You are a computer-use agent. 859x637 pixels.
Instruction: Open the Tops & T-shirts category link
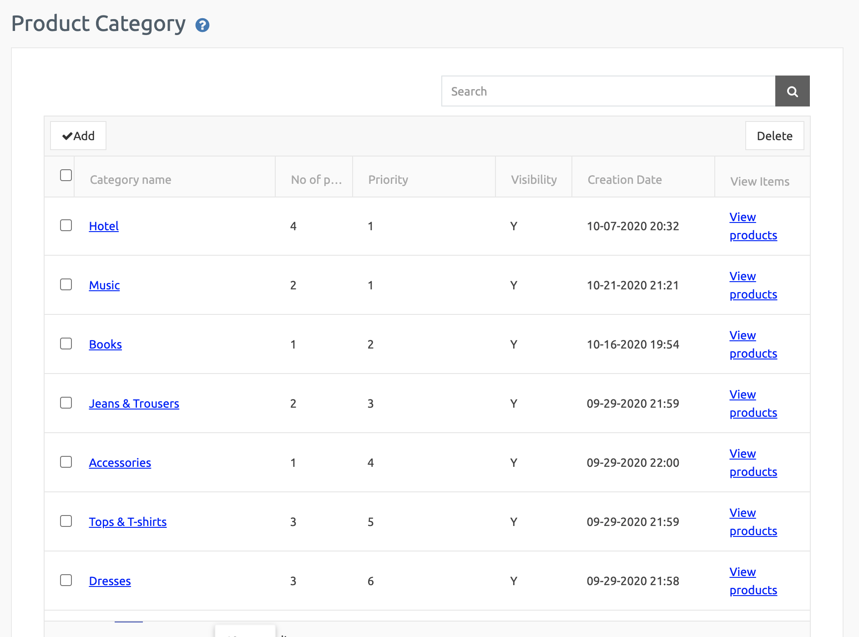coord(127,522)
